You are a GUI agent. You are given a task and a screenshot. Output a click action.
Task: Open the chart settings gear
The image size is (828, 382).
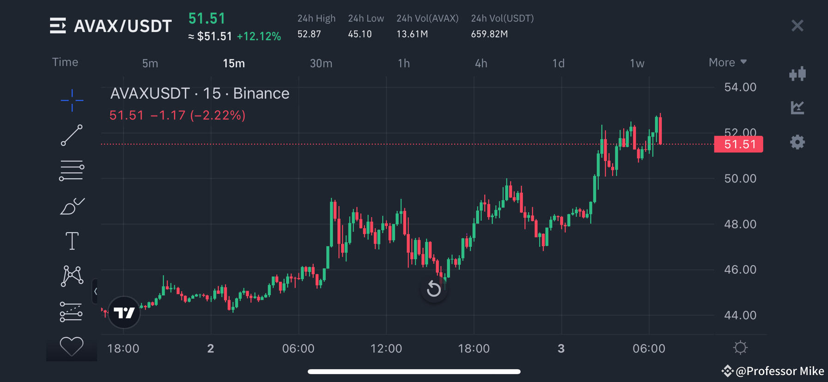coord(798,142)
